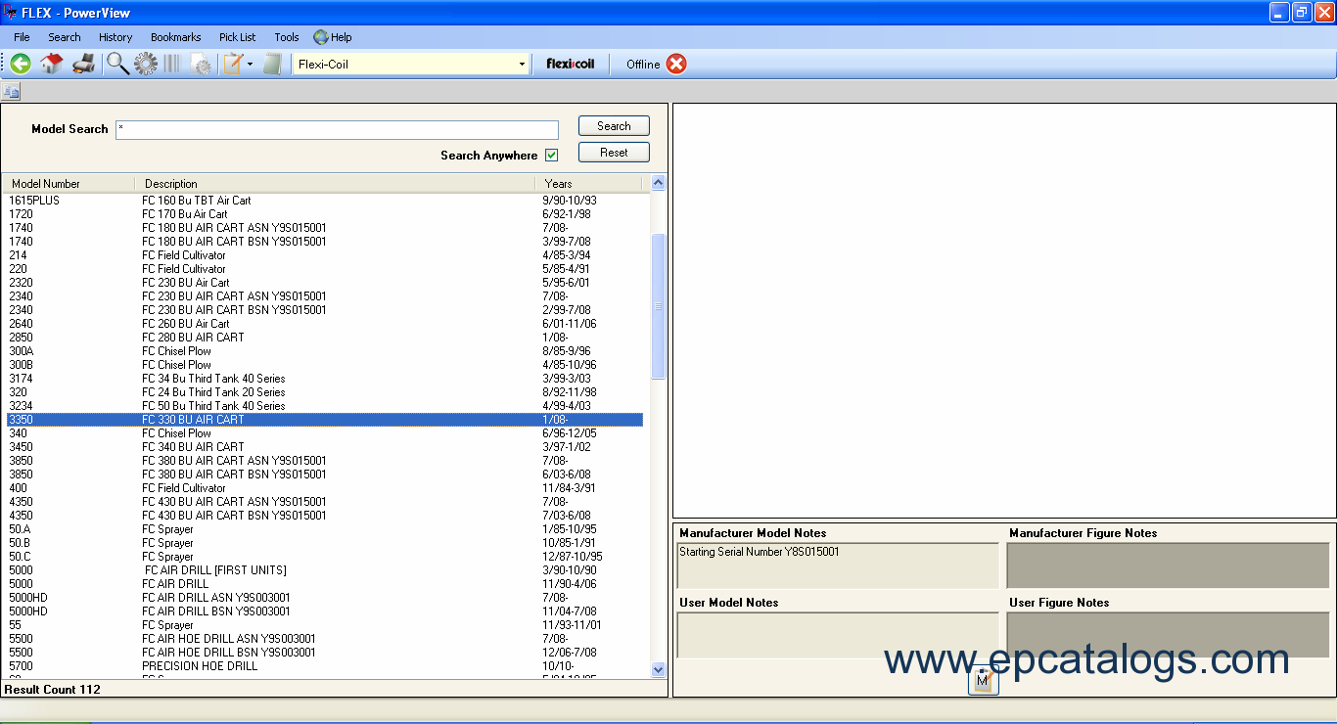
Task: Click the barcode icon in toolbar
Action: [173, 64]
